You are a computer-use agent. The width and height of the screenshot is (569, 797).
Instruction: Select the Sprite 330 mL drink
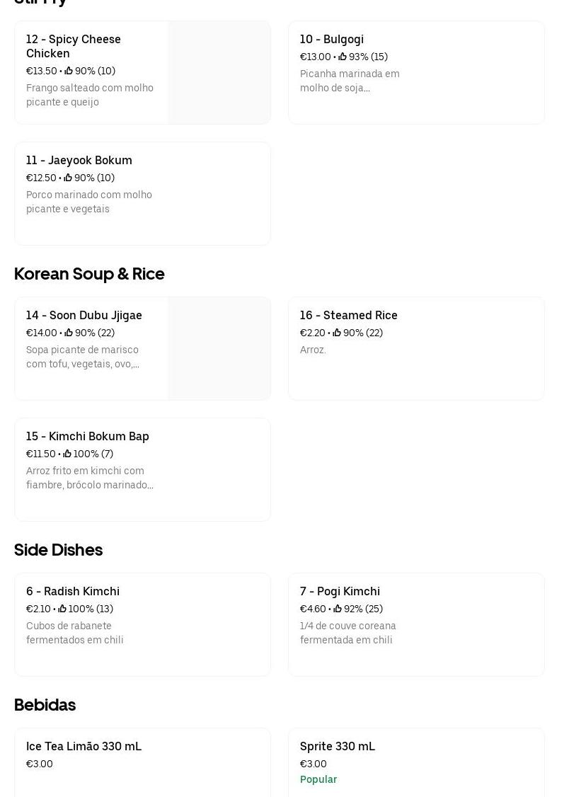pos(338,746)
